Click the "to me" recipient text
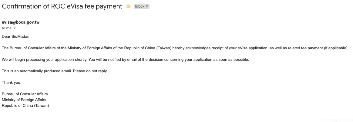Image resolution: width=353 pixels, height=122 pixels. [x=6, y=28]
